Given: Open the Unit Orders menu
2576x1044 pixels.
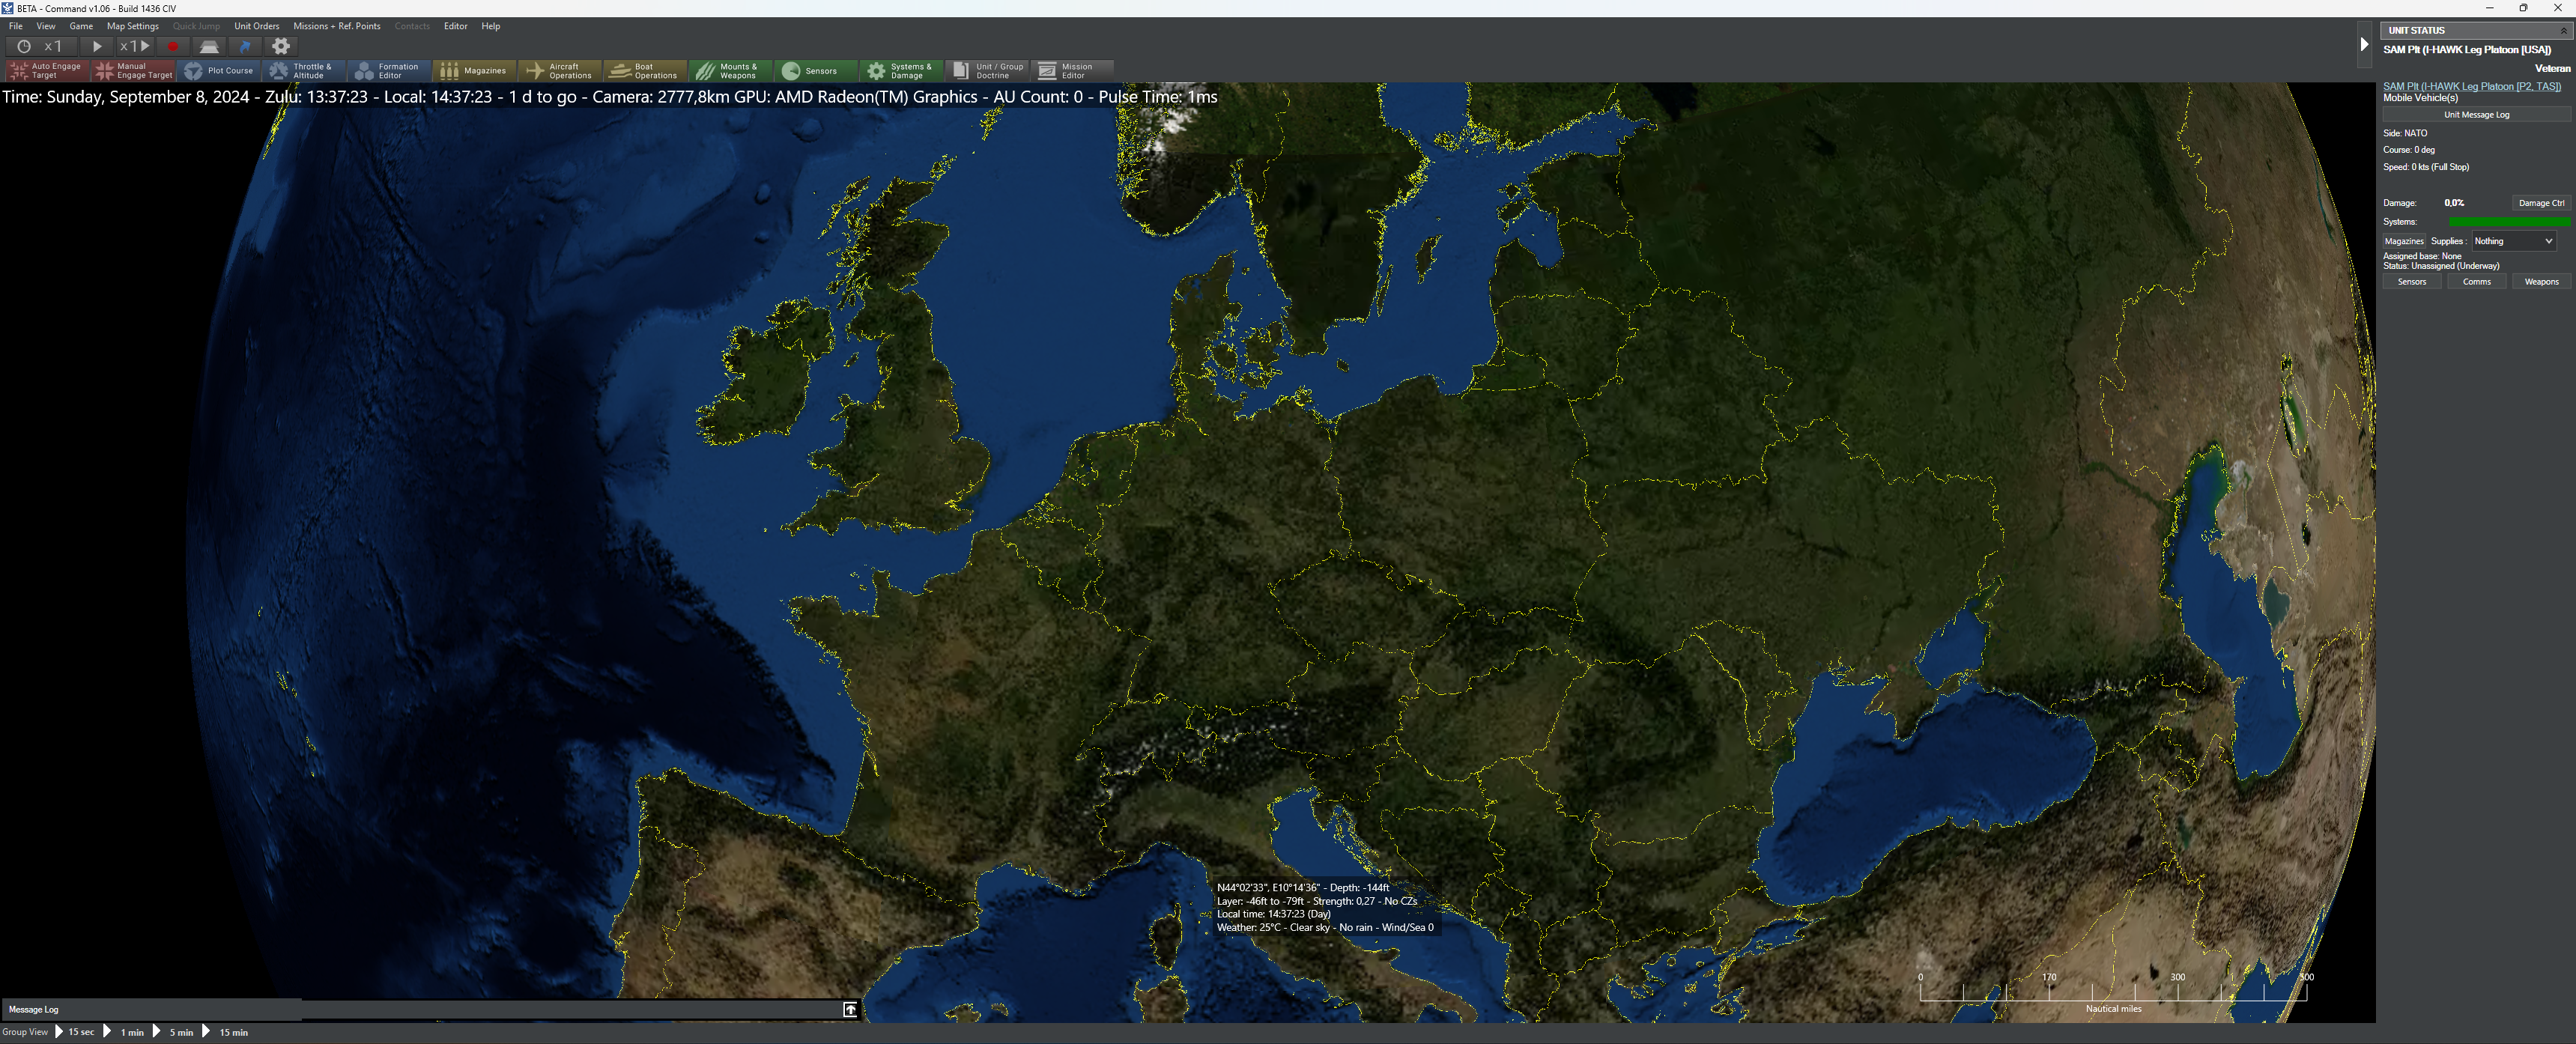Looking at the screenshot, I should pos(256,26).
